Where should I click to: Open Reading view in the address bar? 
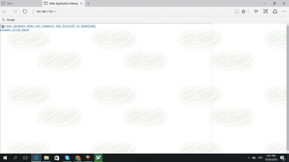(237, 12)
